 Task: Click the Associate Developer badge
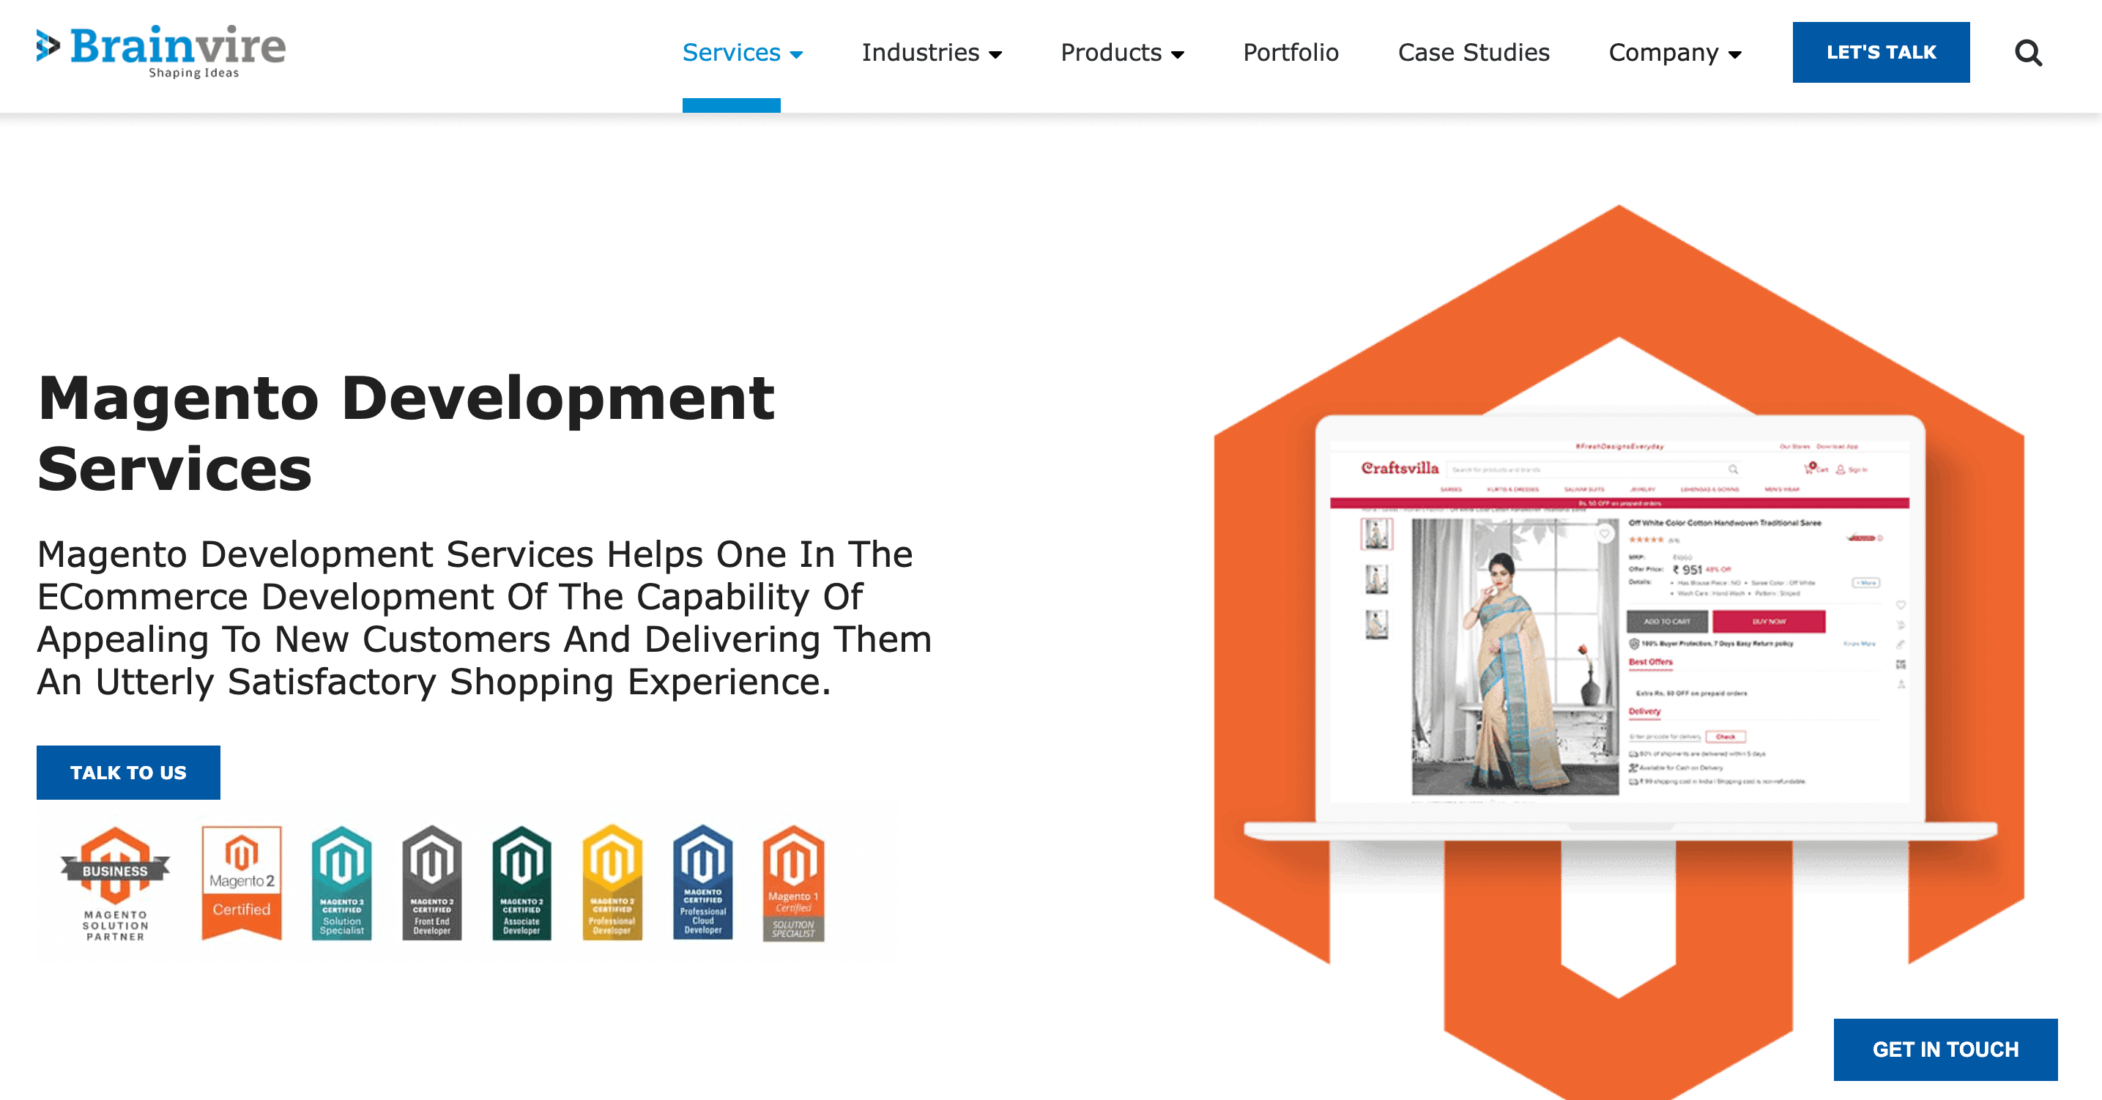coord(521,883)
